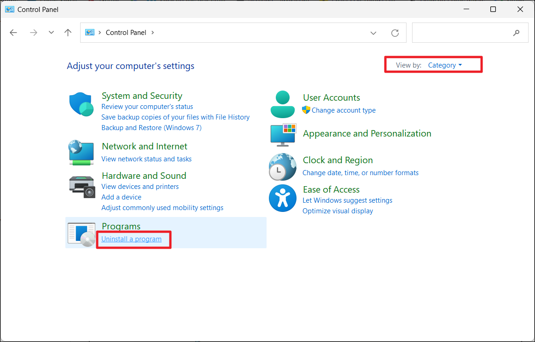Open Change account type link
The height and width of the screenshot is (342, 535).
[343, 110]
